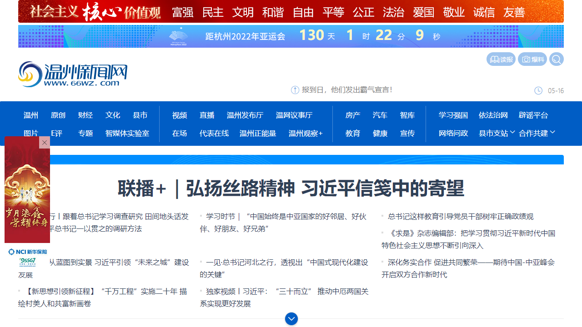Open the 读报 newspaper reader button

[x=501, y=59]
